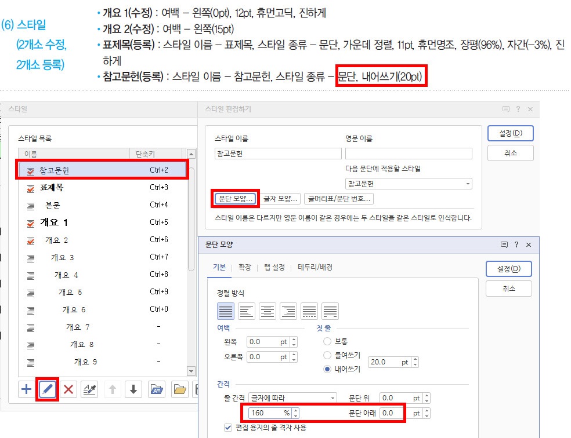Select 본문 style in the list
Viewport: 571px width, 438px height.
click(x=102, y=205)
